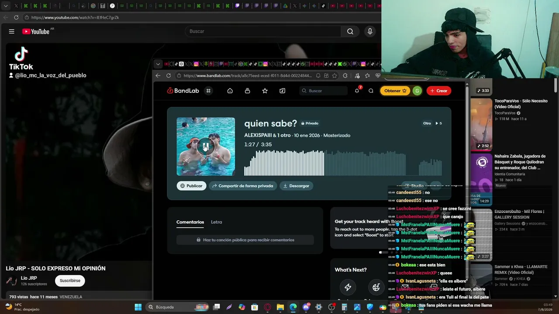
Task: Click the YouTube address bar URL
Action: pyautogui.click(x=75, y=17)
